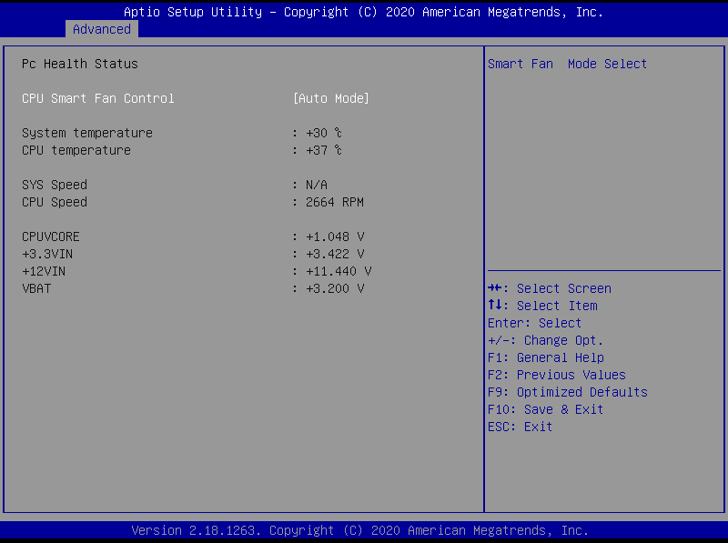This screenshot has height=543, width=728.
Task: Select the SYS Speed N/A value
Action: coord(316,185)
